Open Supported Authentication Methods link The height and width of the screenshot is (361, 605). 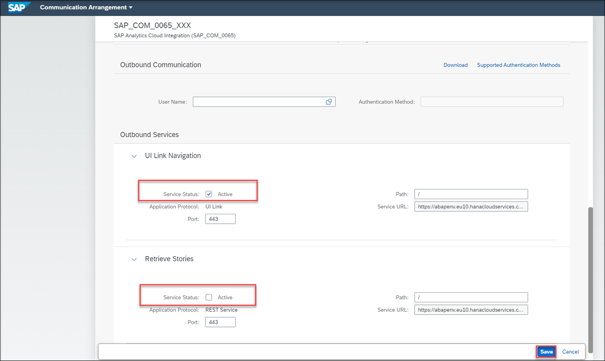click(518, 65)
